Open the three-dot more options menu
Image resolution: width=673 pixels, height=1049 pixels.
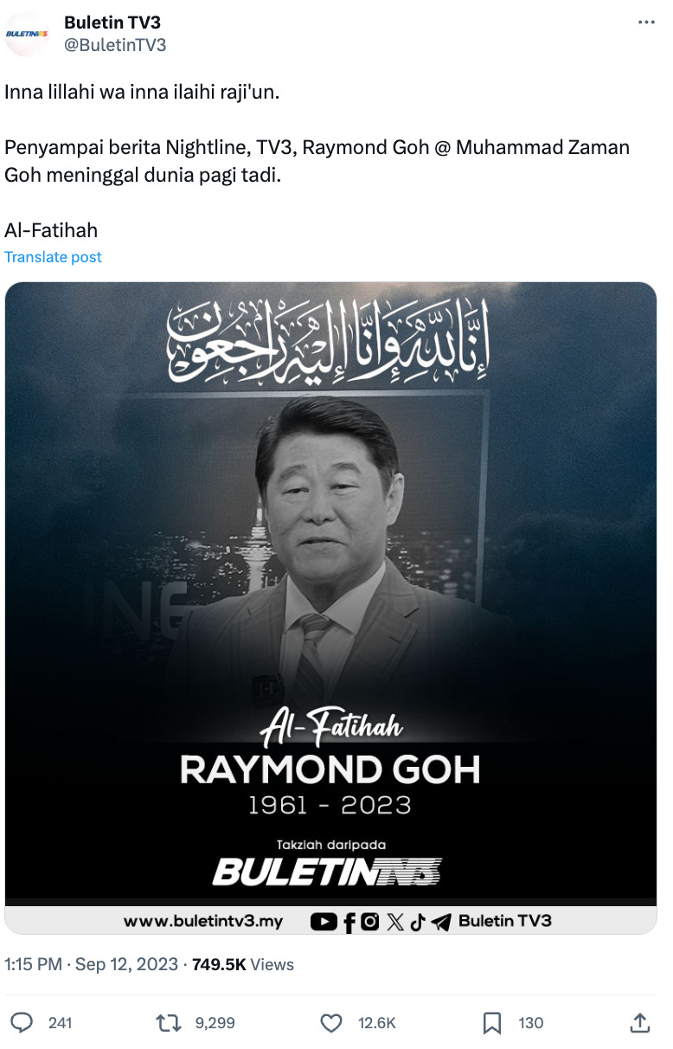[646, 23]
